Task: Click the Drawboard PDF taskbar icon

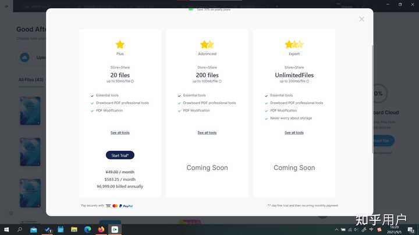Action: 115,229
